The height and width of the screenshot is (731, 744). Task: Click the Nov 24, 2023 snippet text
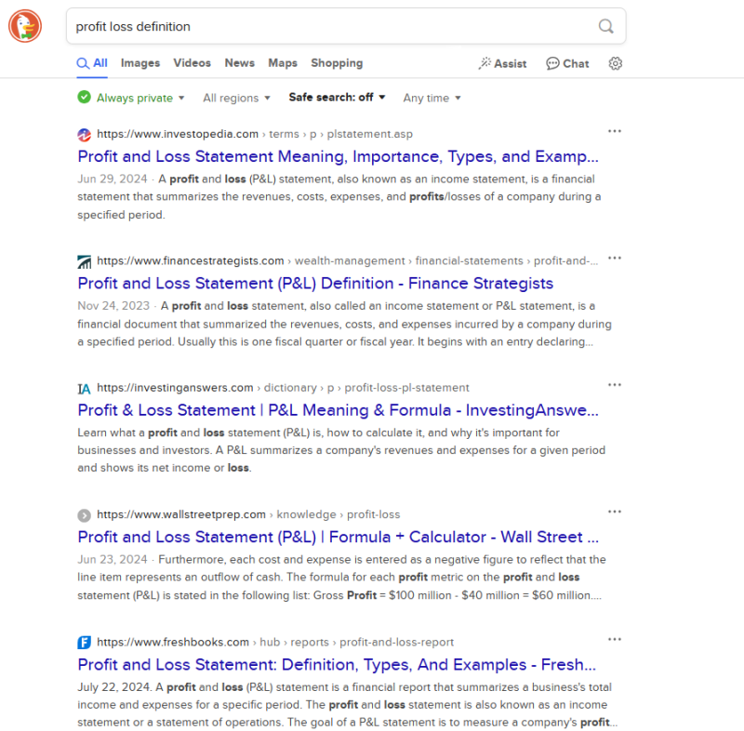344,324
